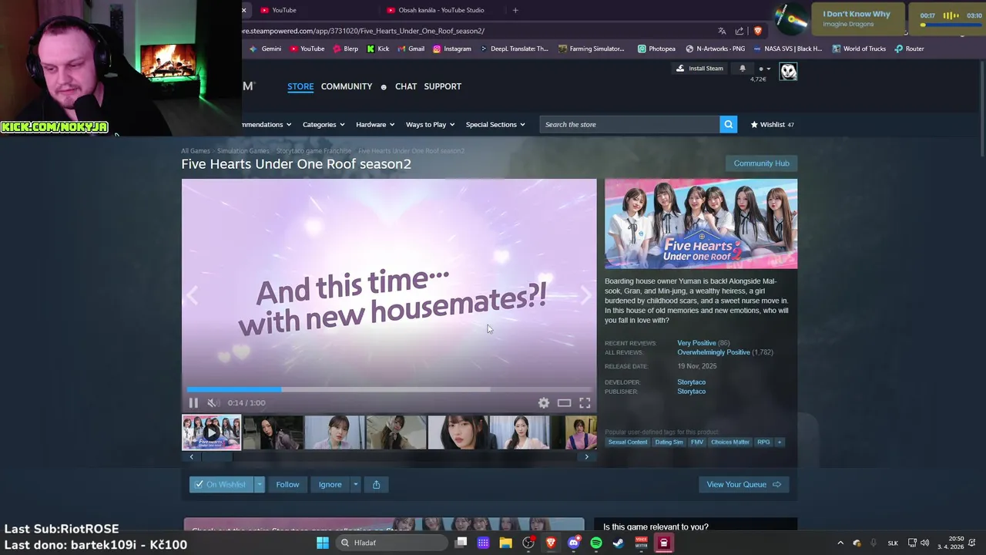Unmute the trailer audio speaker icon
The image size is (986, 555).
coord(213,403)
